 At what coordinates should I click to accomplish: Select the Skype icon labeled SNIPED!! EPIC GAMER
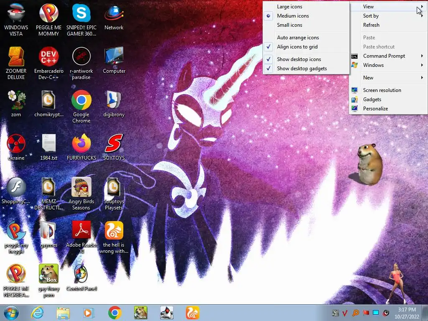click(82, 19)
